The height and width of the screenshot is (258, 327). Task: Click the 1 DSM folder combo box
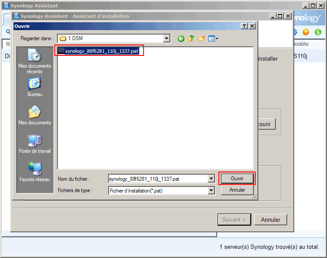[114, 38]
